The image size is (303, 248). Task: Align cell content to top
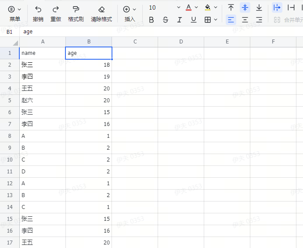[x=231, y=7]
